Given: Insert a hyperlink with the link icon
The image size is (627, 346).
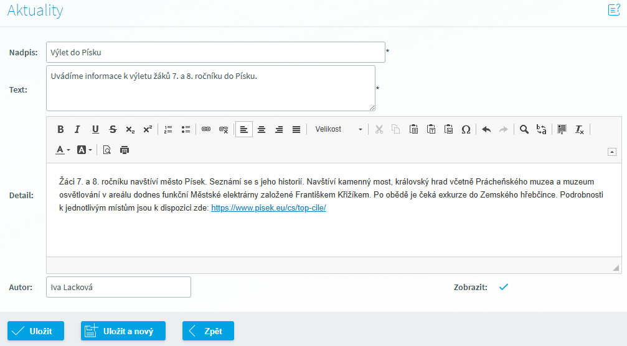Looking at the screenshot, I should tap(206, 129).
